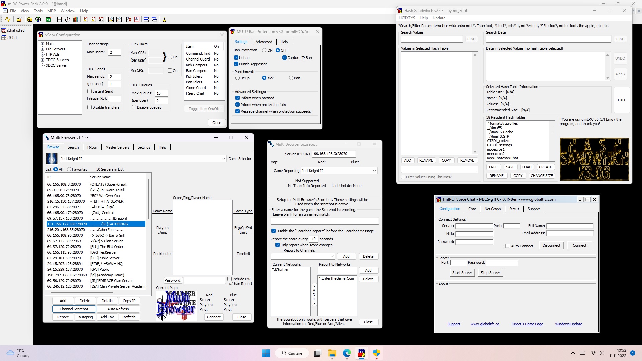Open the Net Graph tab in Voice Chat
The image size is (642, 361).
point(493,209)
